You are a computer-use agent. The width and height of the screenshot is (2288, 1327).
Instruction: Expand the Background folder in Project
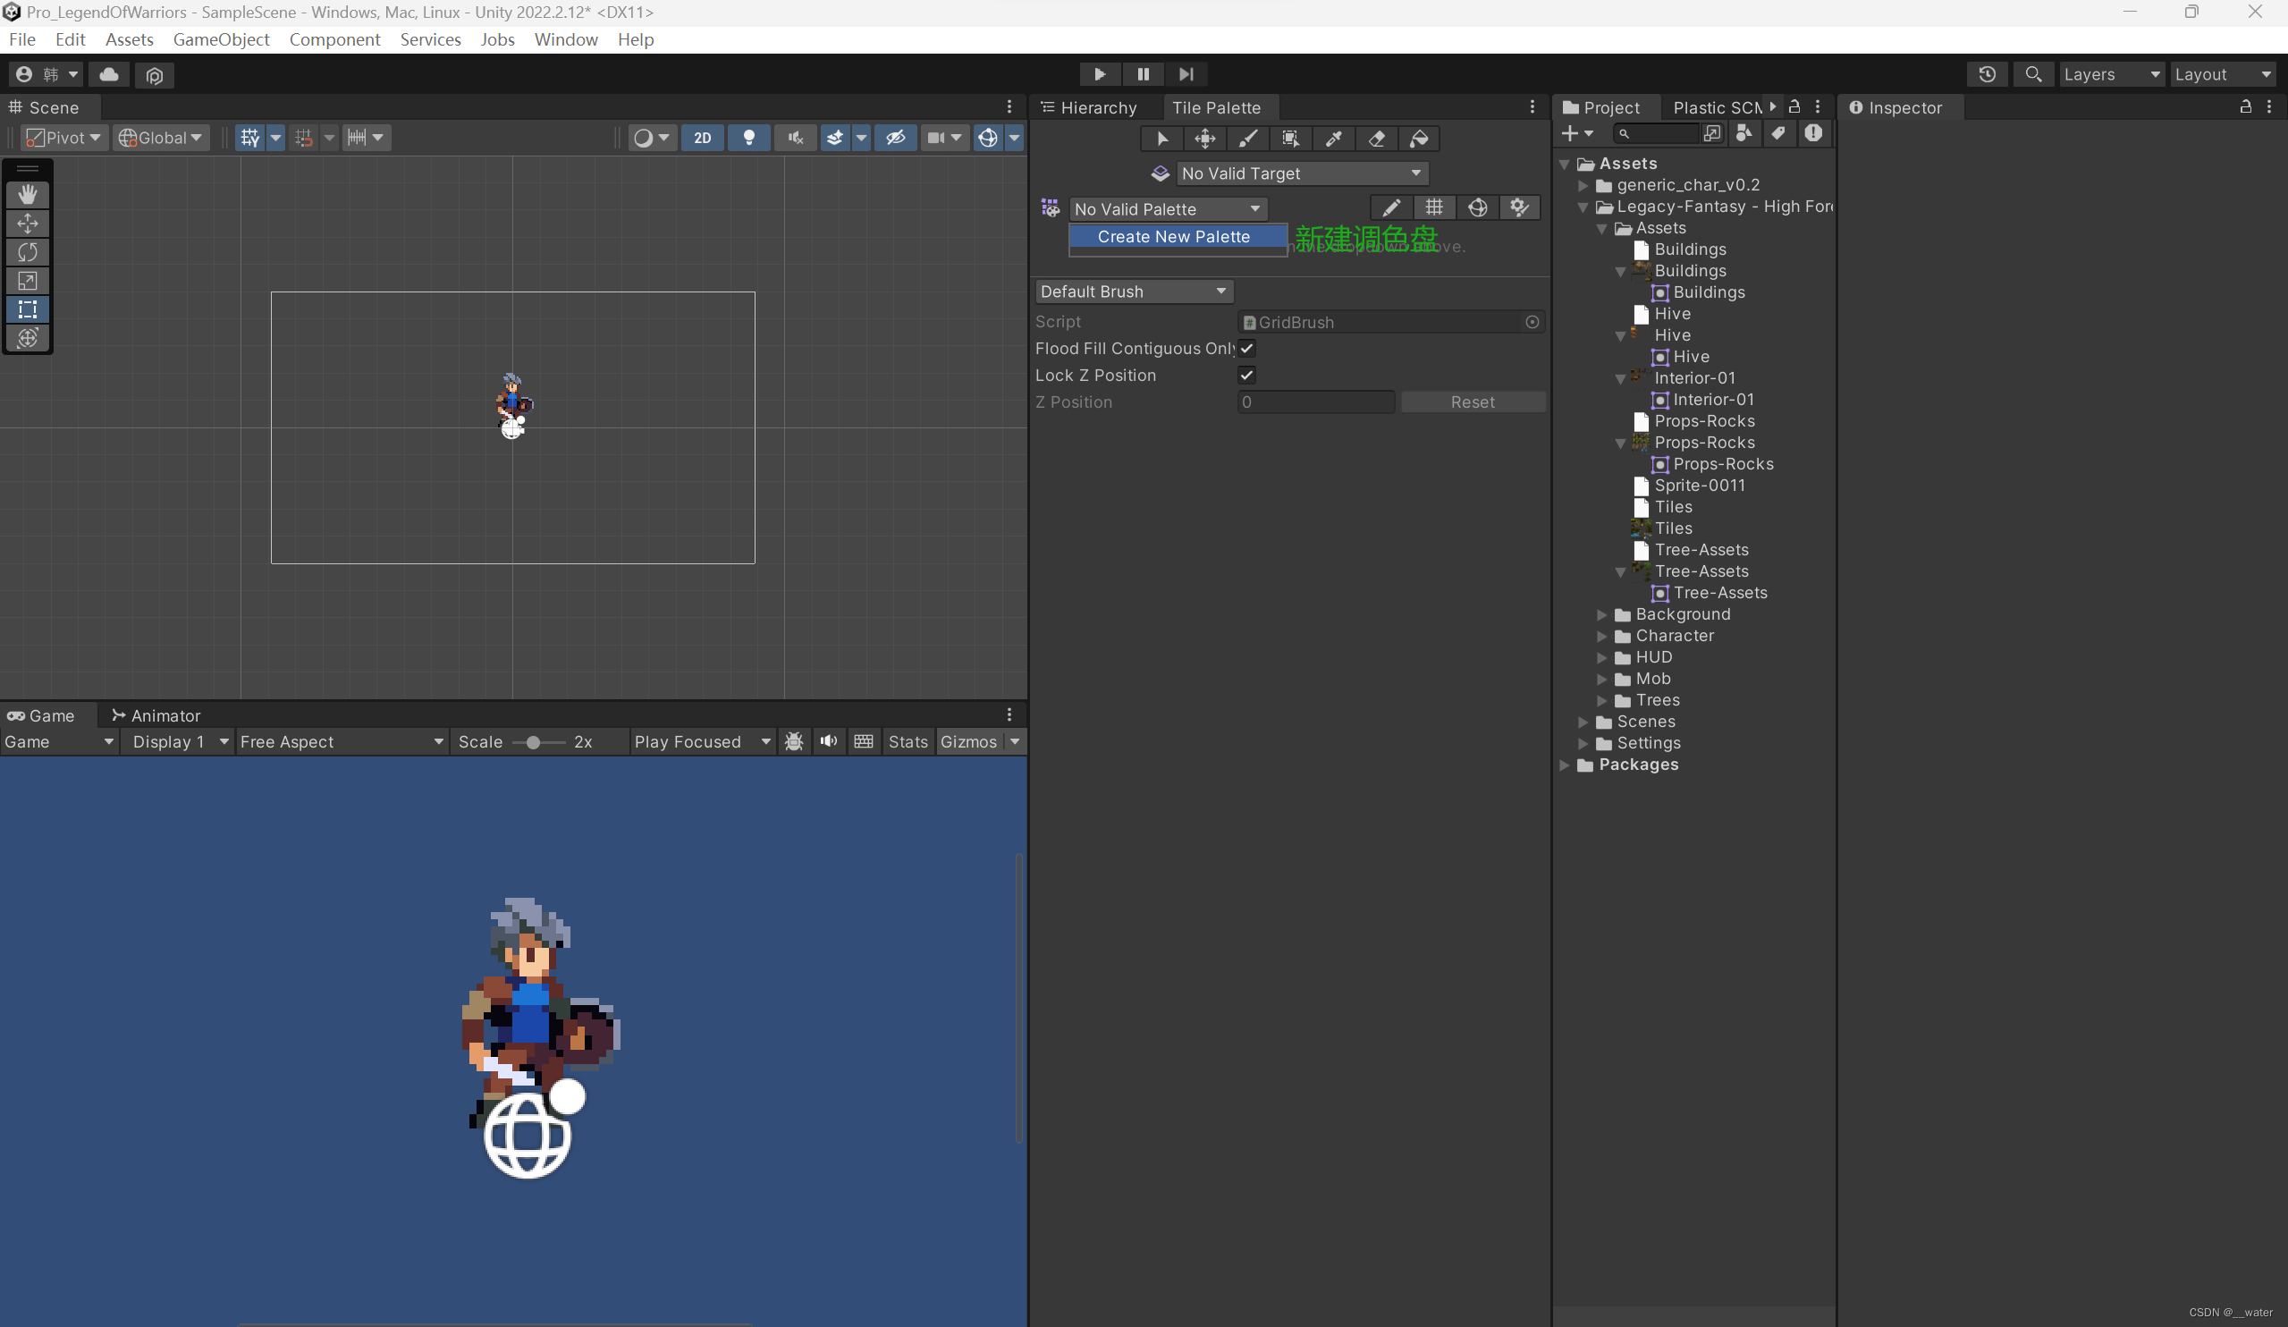[1601, 615]
